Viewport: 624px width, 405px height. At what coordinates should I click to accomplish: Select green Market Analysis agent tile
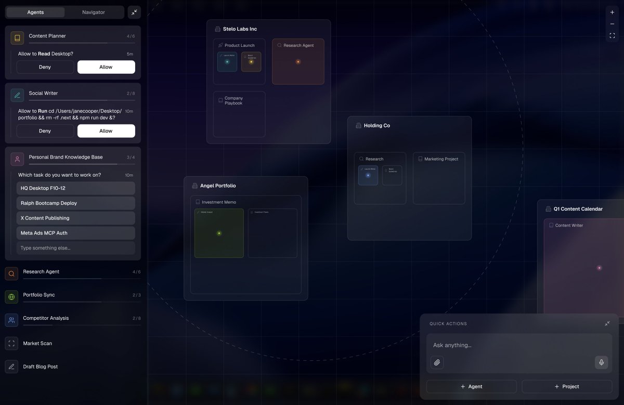[219, 233]
